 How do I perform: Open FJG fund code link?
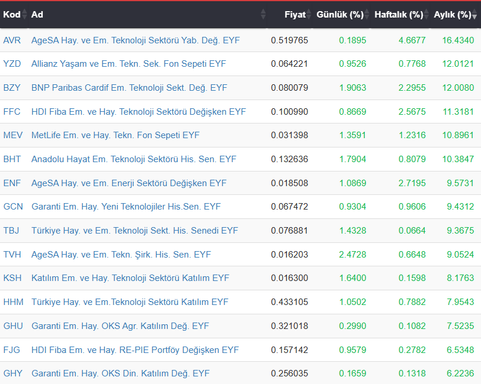pos(12,349)
